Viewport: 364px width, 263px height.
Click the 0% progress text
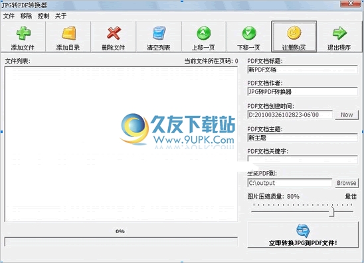click(120, 231)
